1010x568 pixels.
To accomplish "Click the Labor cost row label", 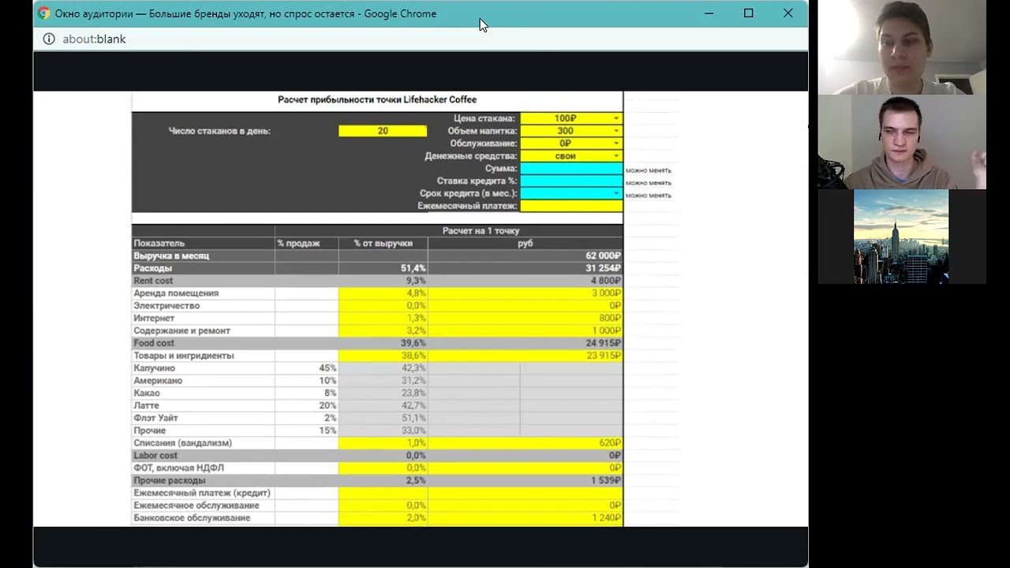I will 155,456.
